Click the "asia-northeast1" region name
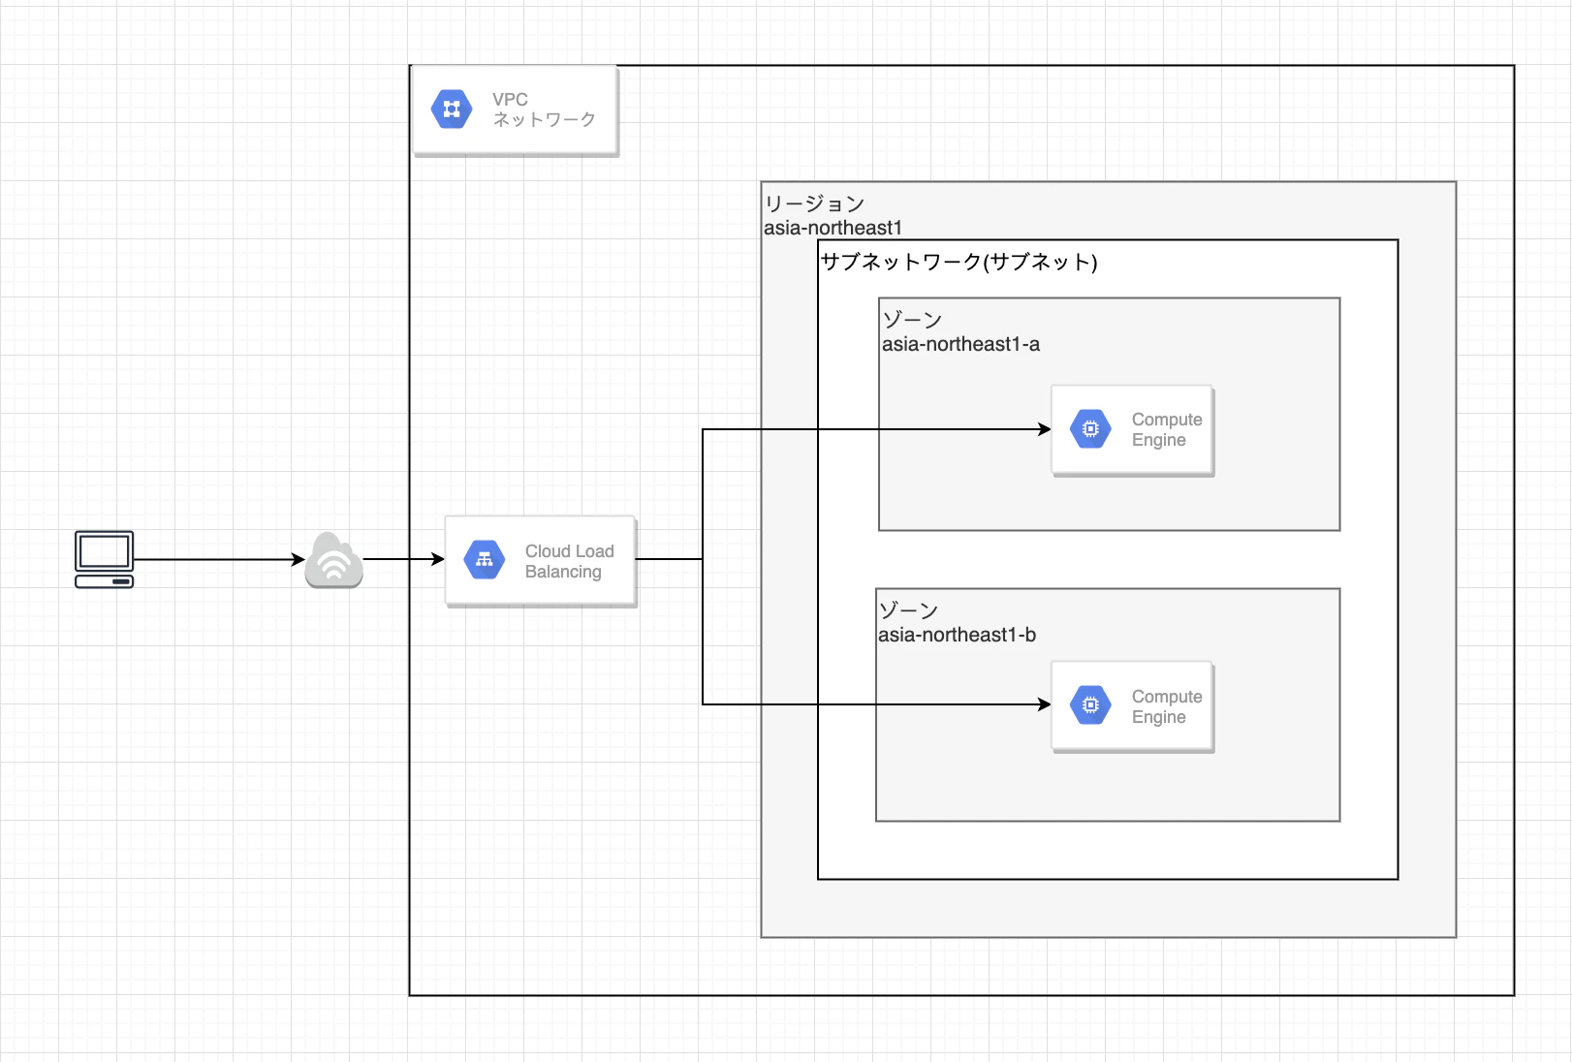 pyautogui.click(x=833, y=228)
